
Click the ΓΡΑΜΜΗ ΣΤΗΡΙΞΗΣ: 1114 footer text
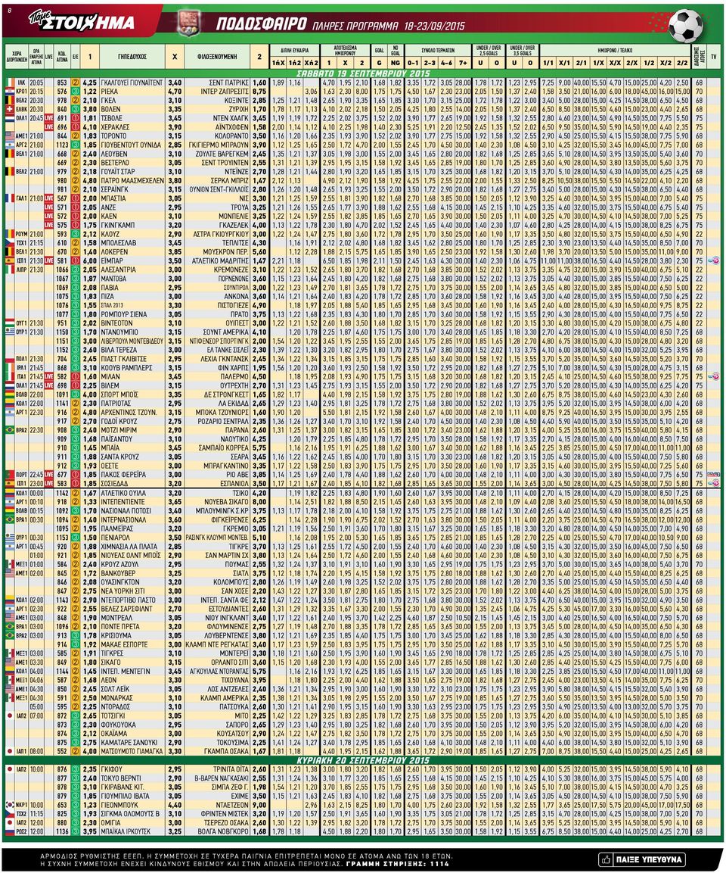(398, 863)
